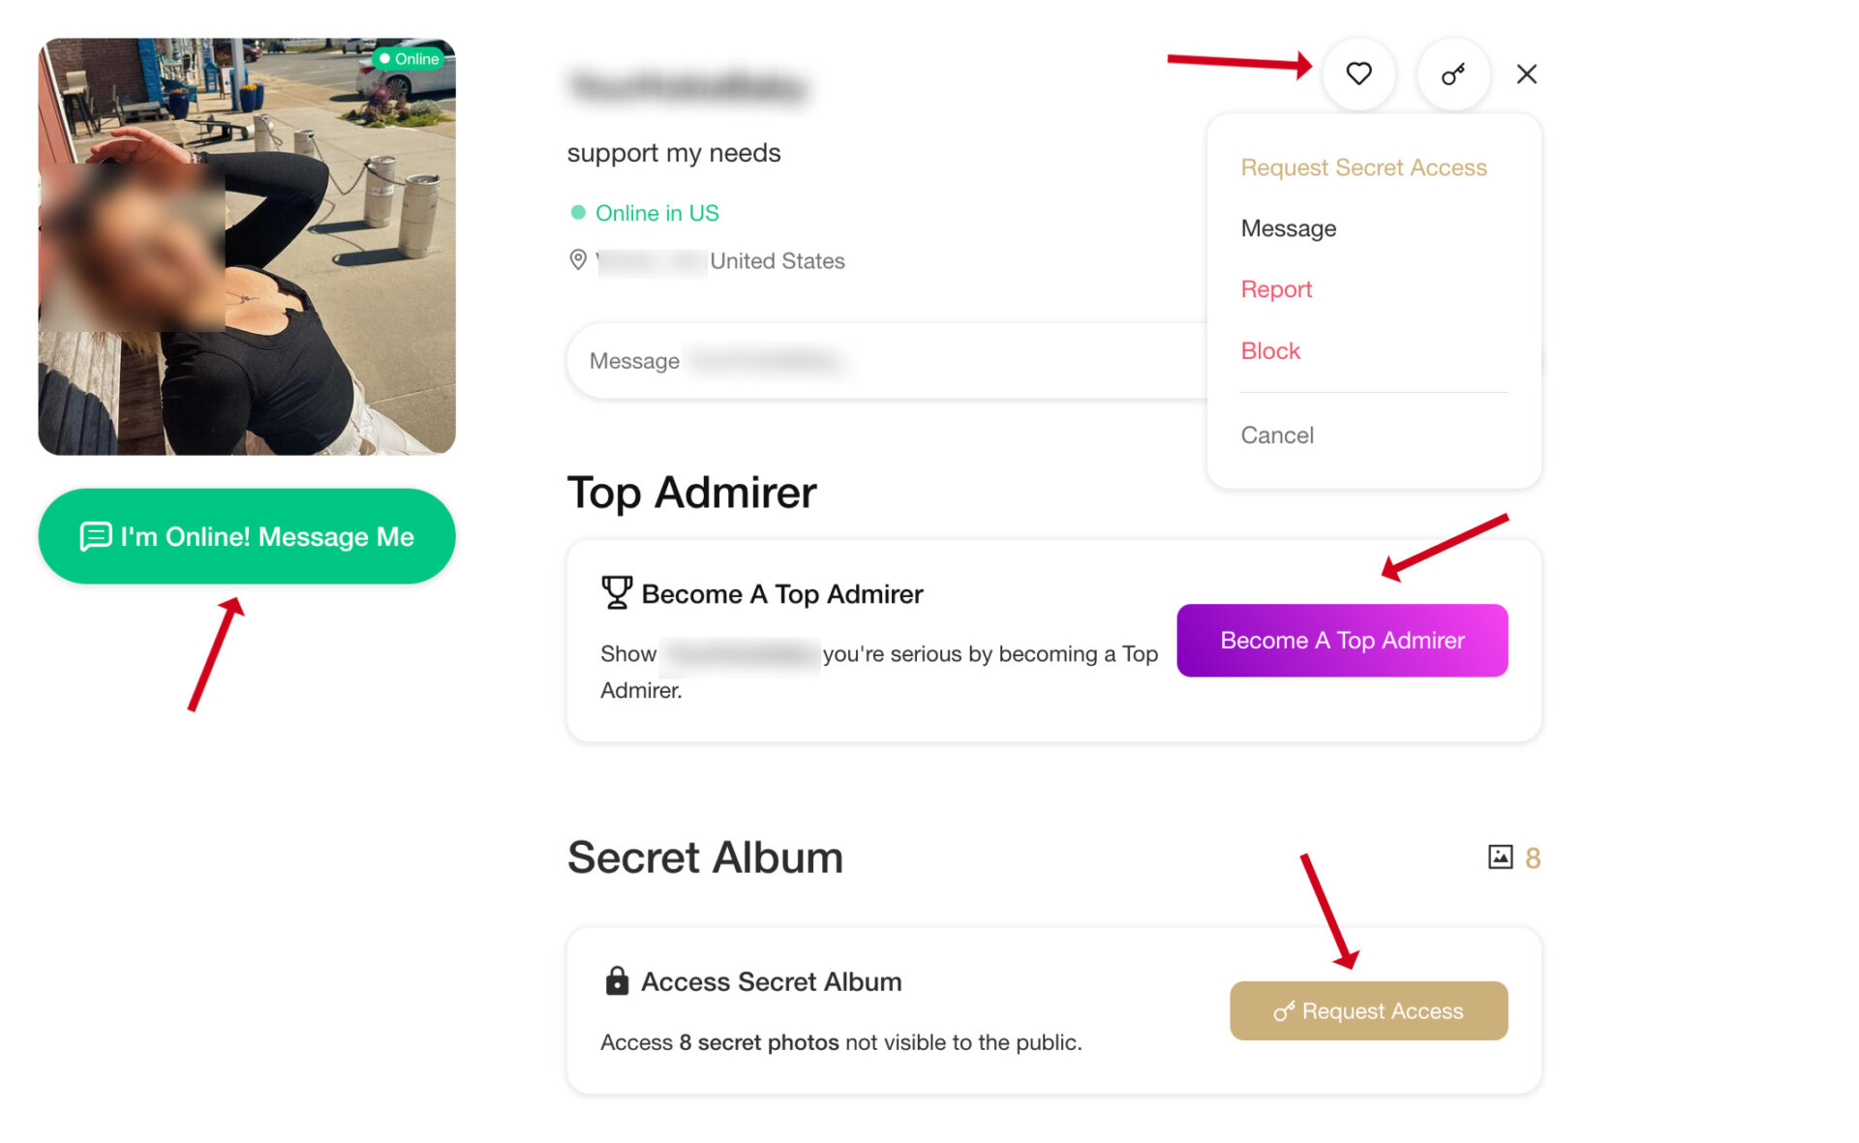This screenshot has width=1859, height=1143.
Task: Close the profile with the X icon
Action: [1526, 74]
